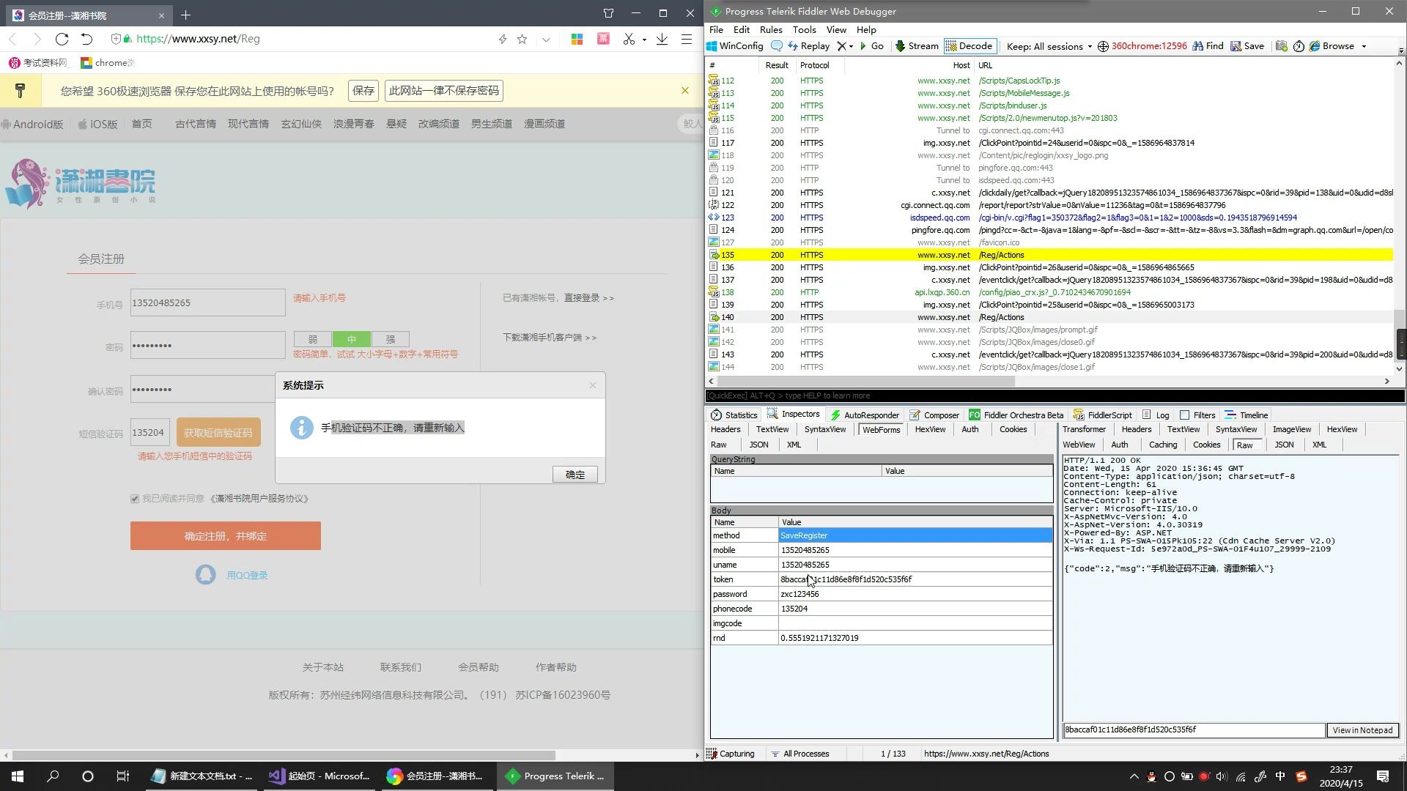This screenshot has width=1407, height=791.
Task: Click the browser undo/restore icon
Action: click(86, 39)
